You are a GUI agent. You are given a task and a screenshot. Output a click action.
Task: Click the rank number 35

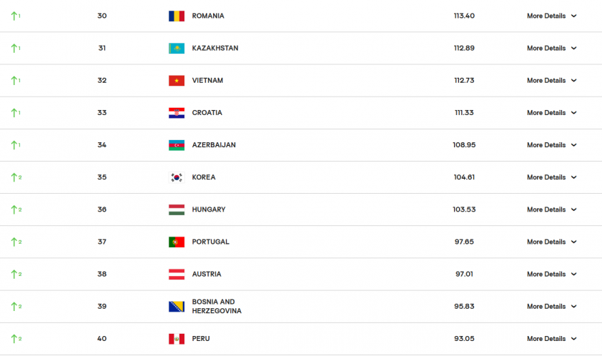pos(102,177)
